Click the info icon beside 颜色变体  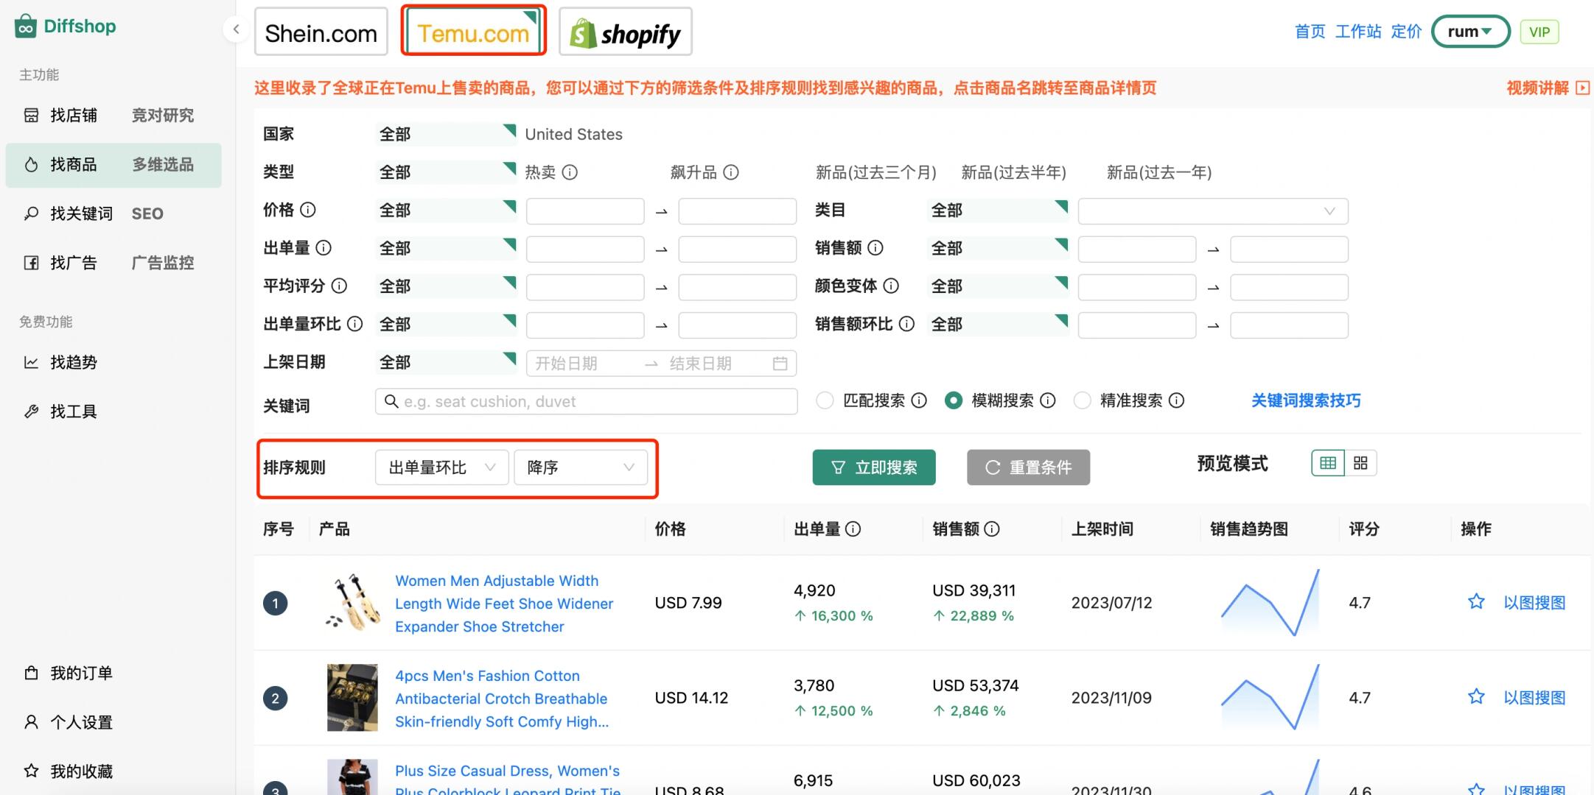[891, 286]
